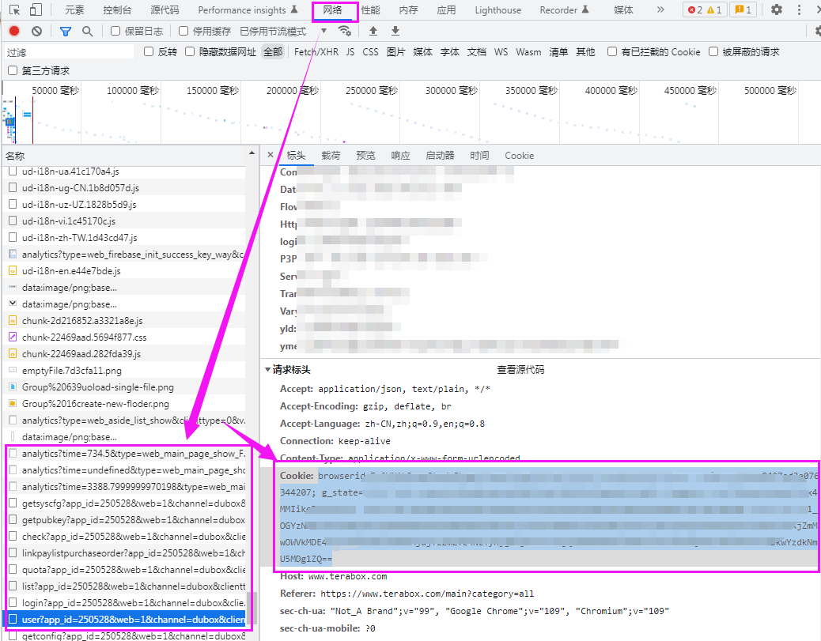Open network conditions via the Wi-Fi gear icon
Viewport: 821px width, 641px height.
click(345, 31)
